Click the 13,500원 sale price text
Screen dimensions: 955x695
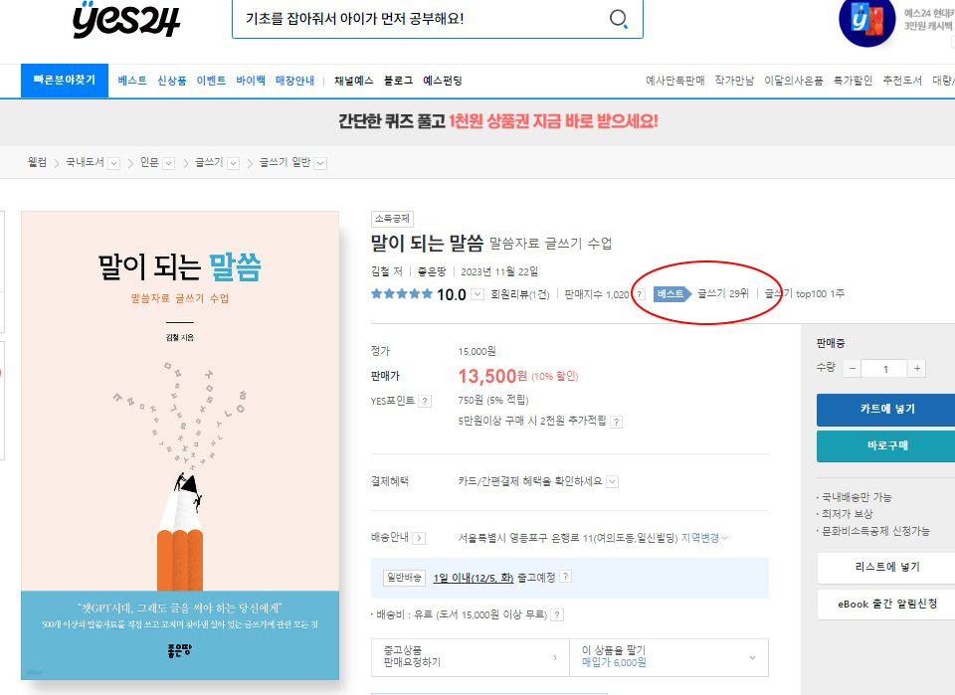coord(492,376)
